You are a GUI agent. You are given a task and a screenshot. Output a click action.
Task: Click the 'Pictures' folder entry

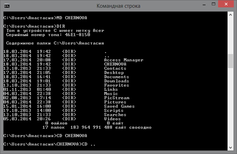click(x=115, y=102)
